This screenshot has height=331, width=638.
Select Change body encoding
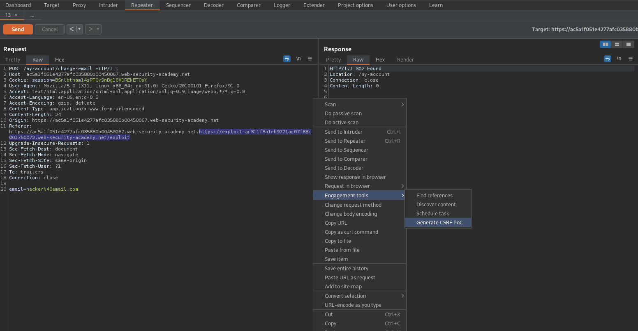359,214
